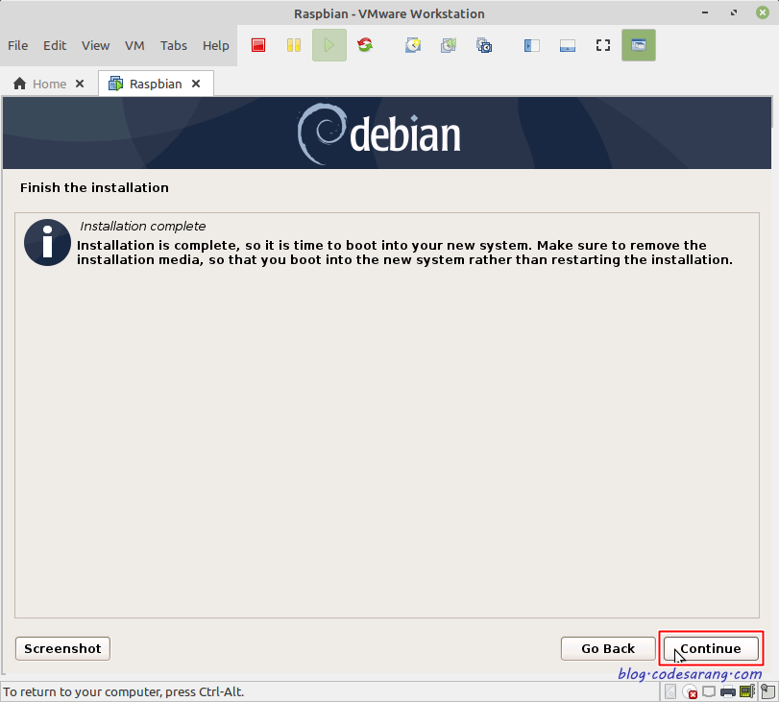Select the Raspbian tab

coord(156,84)
